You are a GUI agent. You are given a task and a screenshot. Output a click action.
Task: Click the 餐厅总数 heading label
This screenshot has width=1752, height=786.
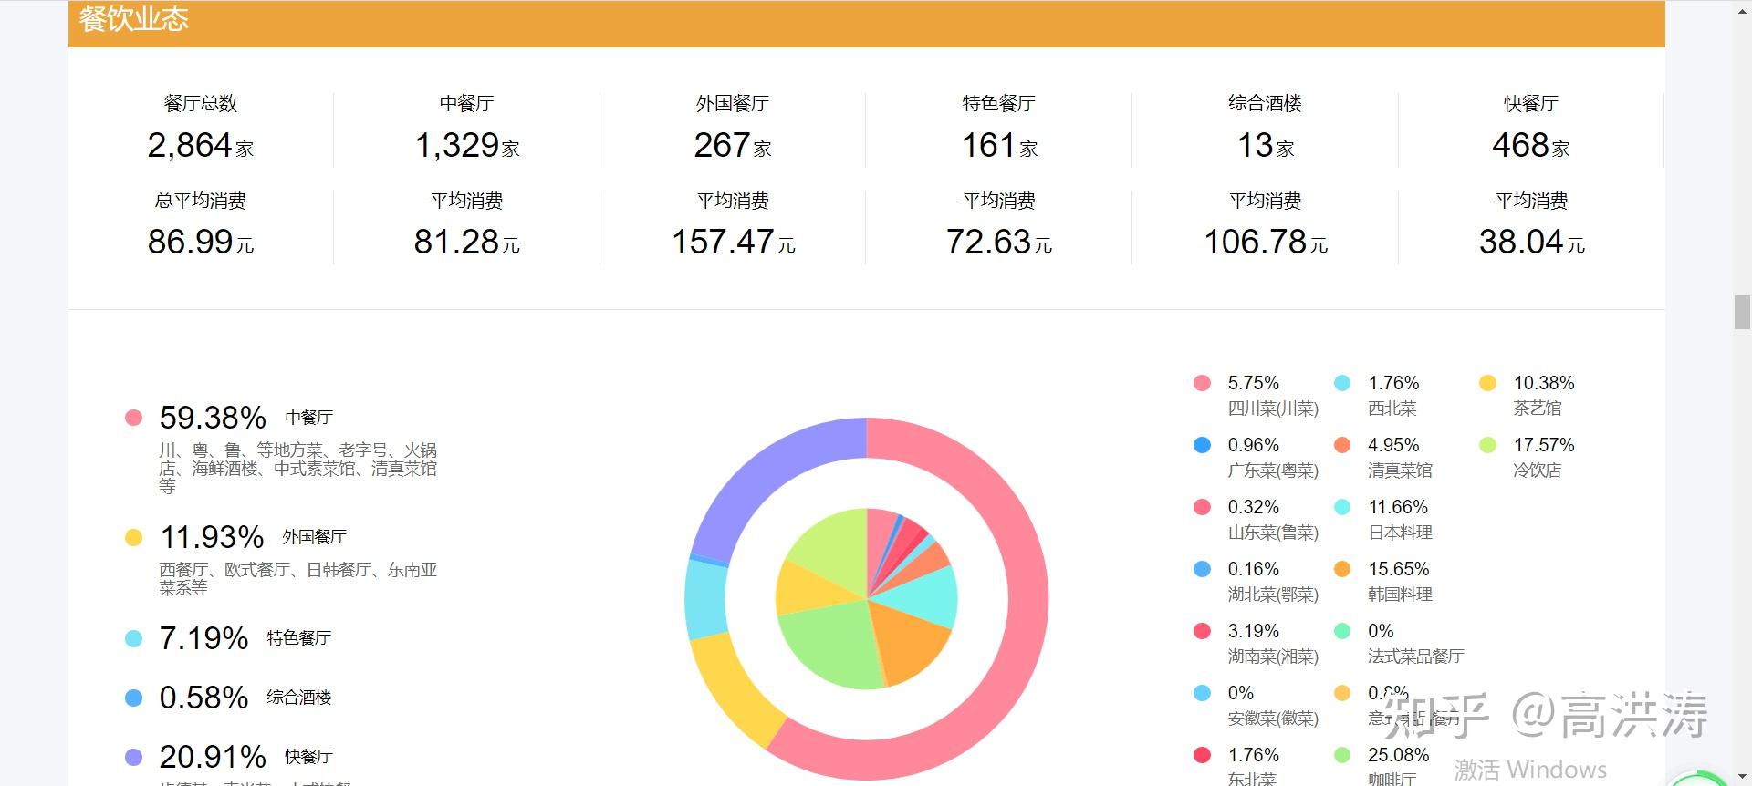(x=201, y=104)
